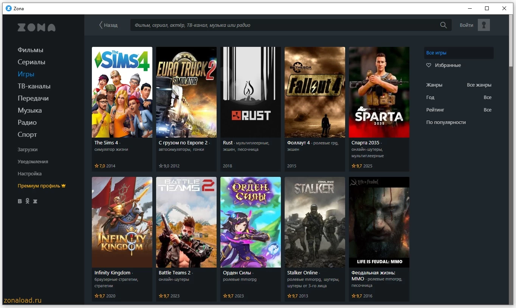Open the VK social network icon
516x308 pixels.
tap(20, 201)
